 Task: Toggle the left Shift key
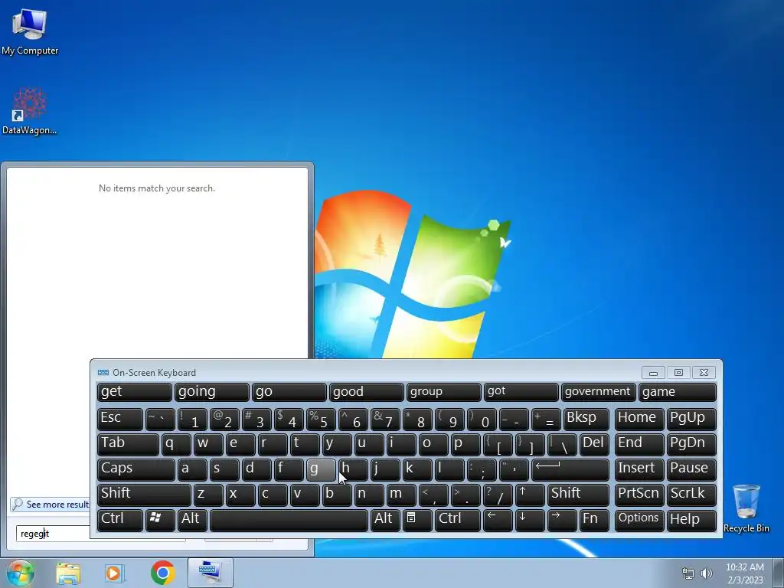pyautogui.click(x=144, y=495)
